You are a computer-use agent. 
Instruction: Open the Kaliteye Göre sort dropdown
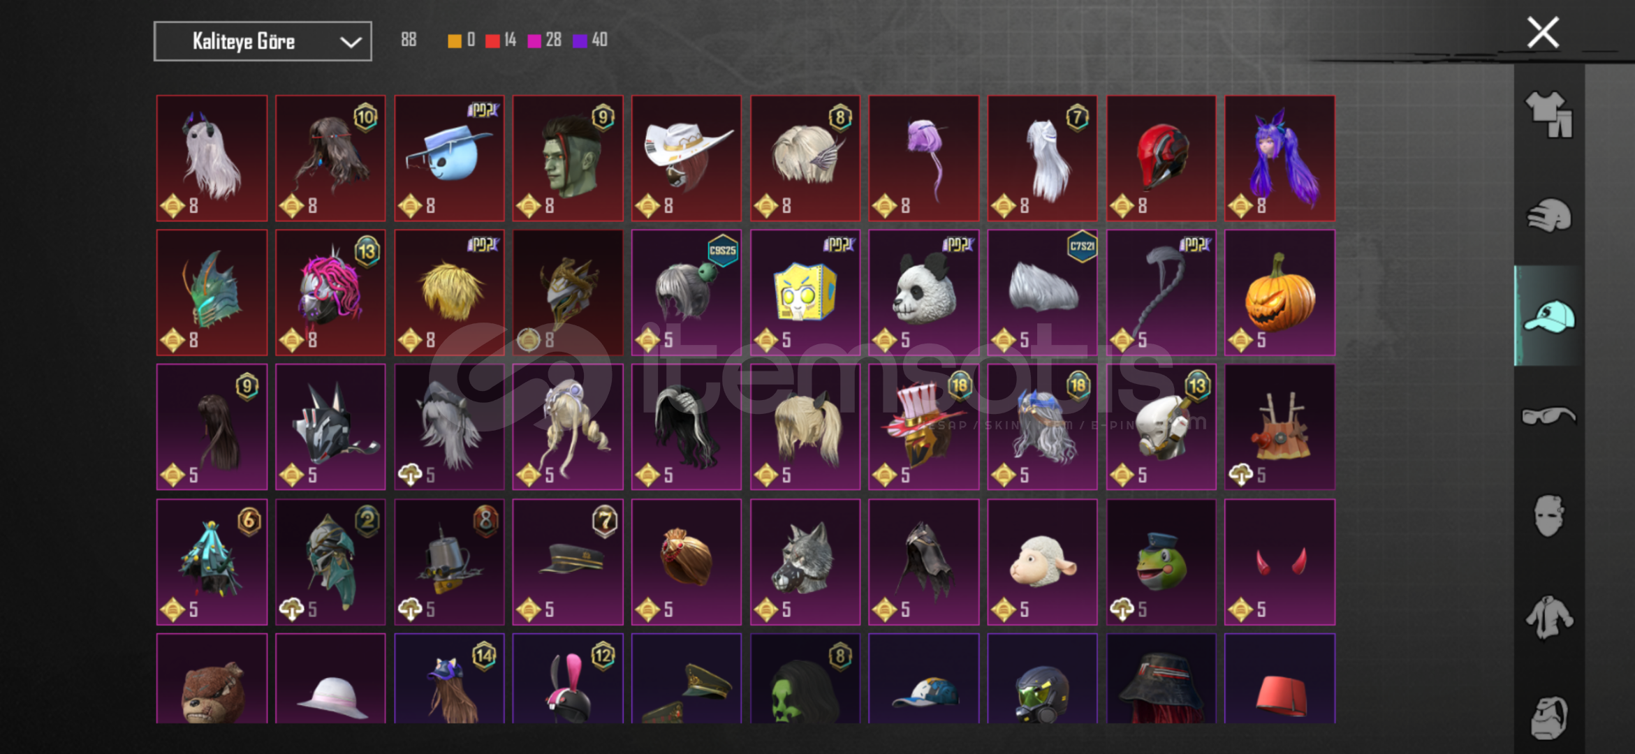tap(263, 41)
